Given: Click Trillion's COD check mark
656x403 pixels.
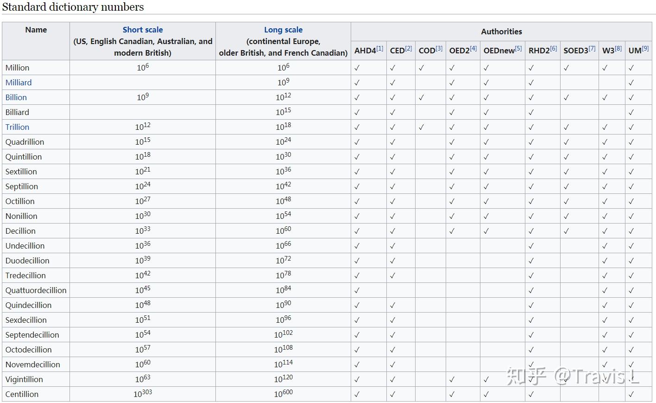Looking at the screenshot, I should coord(421,127).
